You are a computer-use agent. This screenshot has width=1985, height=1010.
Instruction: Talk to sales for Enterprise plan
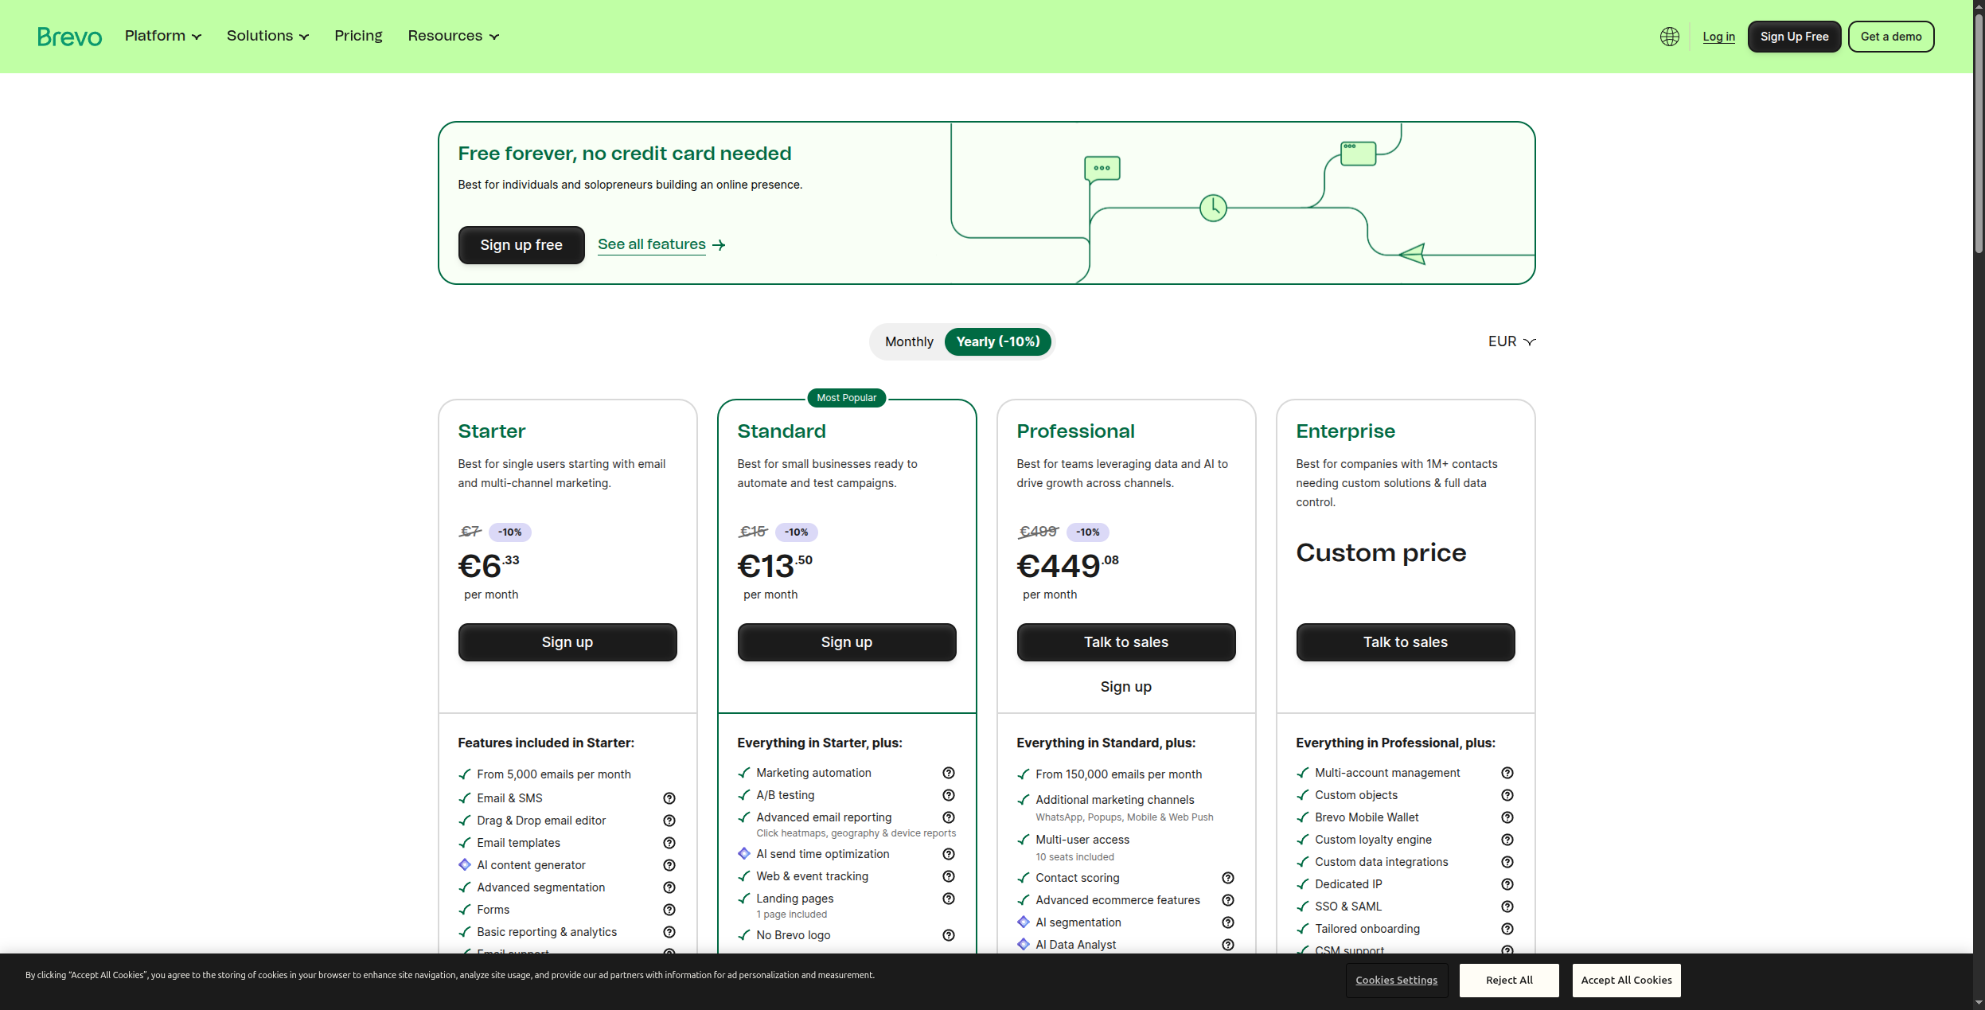pyautogui.click(x=1406, y=642)
